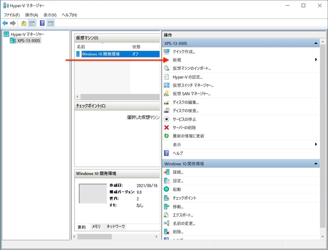Image resolution: width=328 pixels, height=250 pixels.
Task: Click 仮想マシンのインポート... action link
Action: click(x=192, y=68)
